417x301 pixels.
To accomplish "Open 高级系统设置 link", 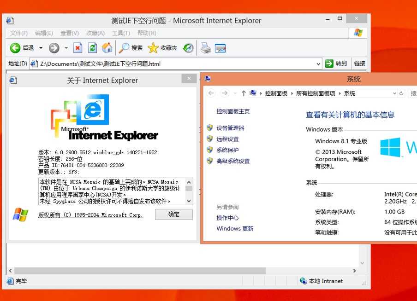I will pos(233,161).
